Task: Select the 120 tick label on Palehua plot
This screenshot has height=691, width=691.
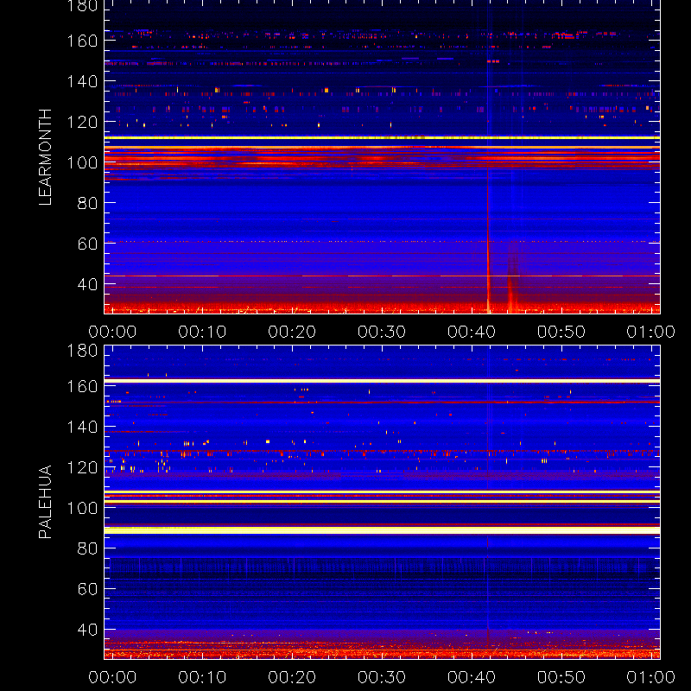Action: (82, 467)
